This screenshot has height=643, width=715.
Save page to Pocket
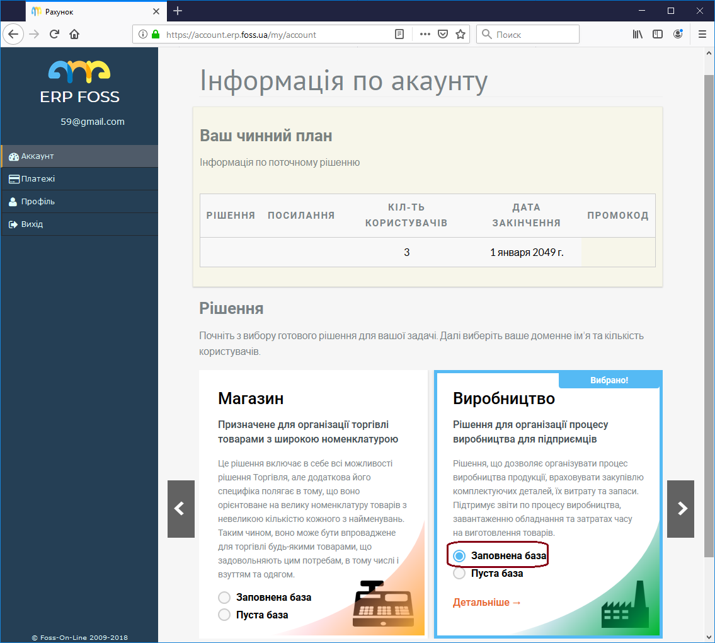(443, 34)
